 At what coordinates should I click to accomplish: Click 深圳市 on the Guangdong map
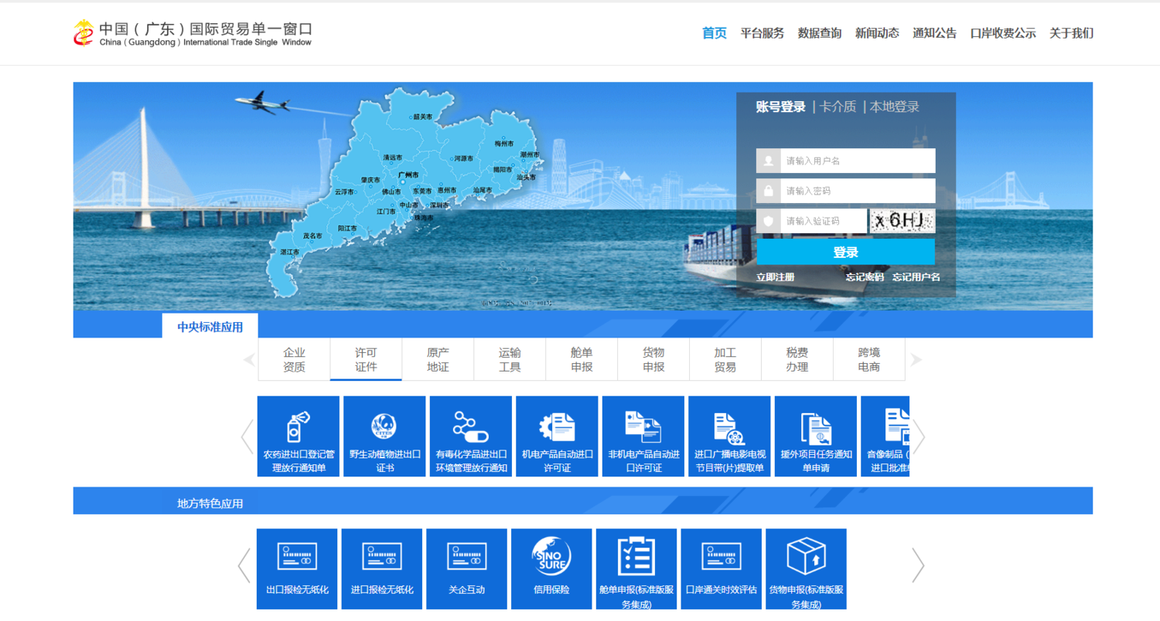click(438, 205)
